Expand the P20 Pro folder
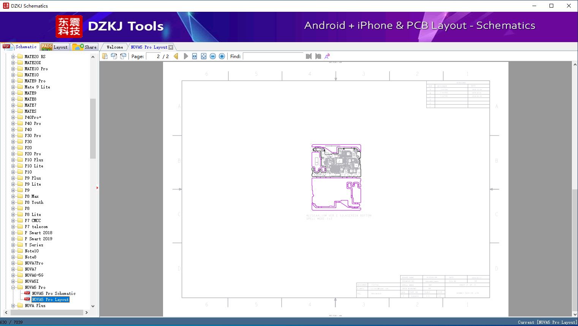578x326 pixels. (x=13, y=154)
